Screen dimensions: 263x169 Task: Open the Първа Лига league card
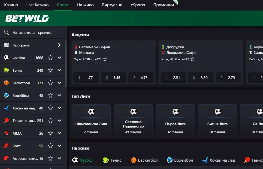click(x=175, y=120)
